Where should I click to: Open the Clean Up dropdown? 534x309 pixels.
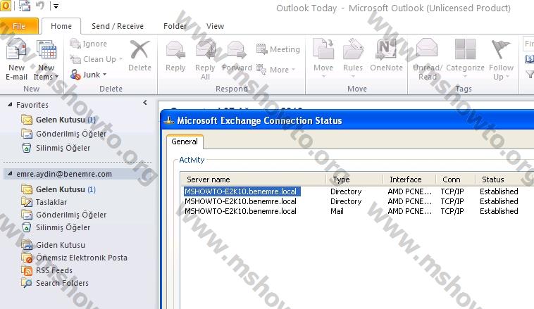click(x=96, y=59)
